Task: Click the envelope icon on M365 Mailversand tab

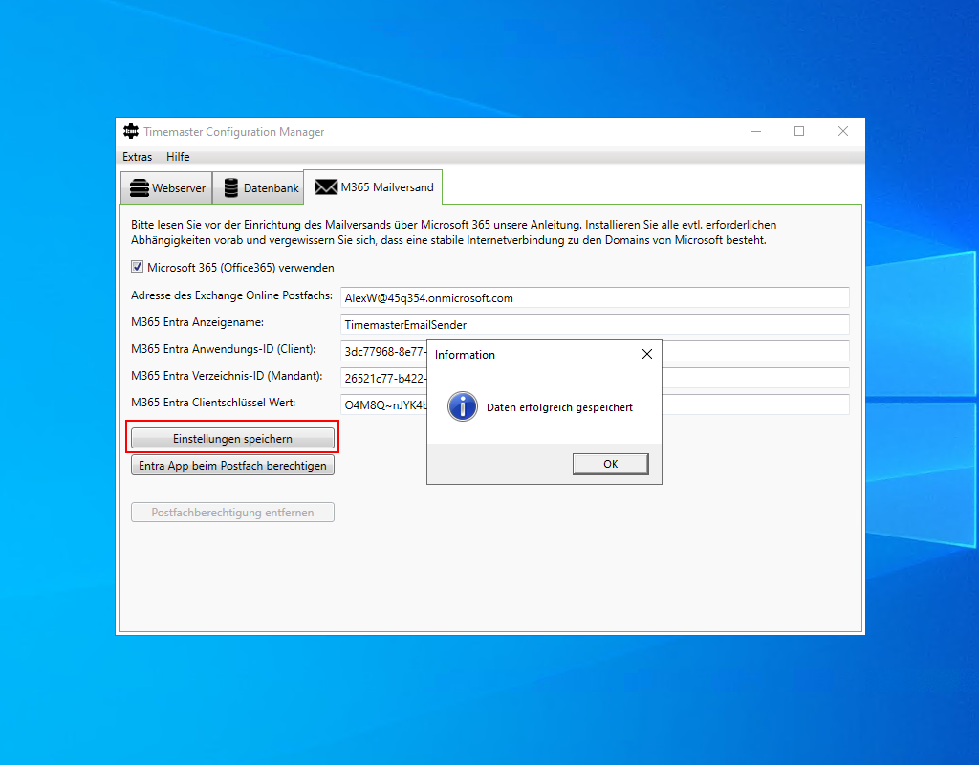Action: [326, 187]
